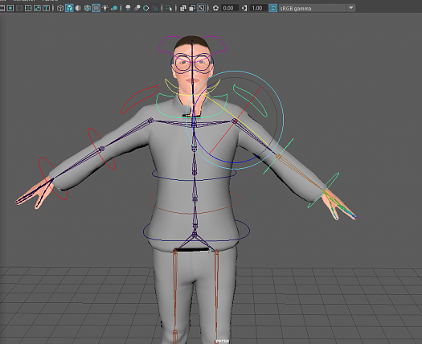Toggle the field chart icon
422x344 pixels.
[28, 8]
